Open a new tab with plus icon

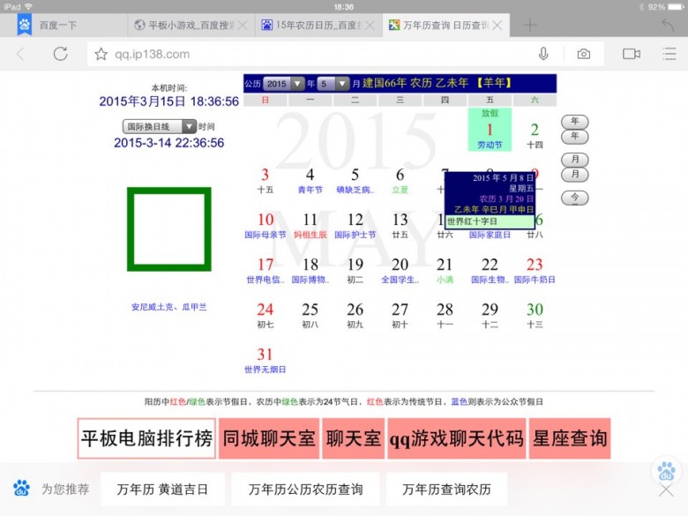[x=529, y=26]
